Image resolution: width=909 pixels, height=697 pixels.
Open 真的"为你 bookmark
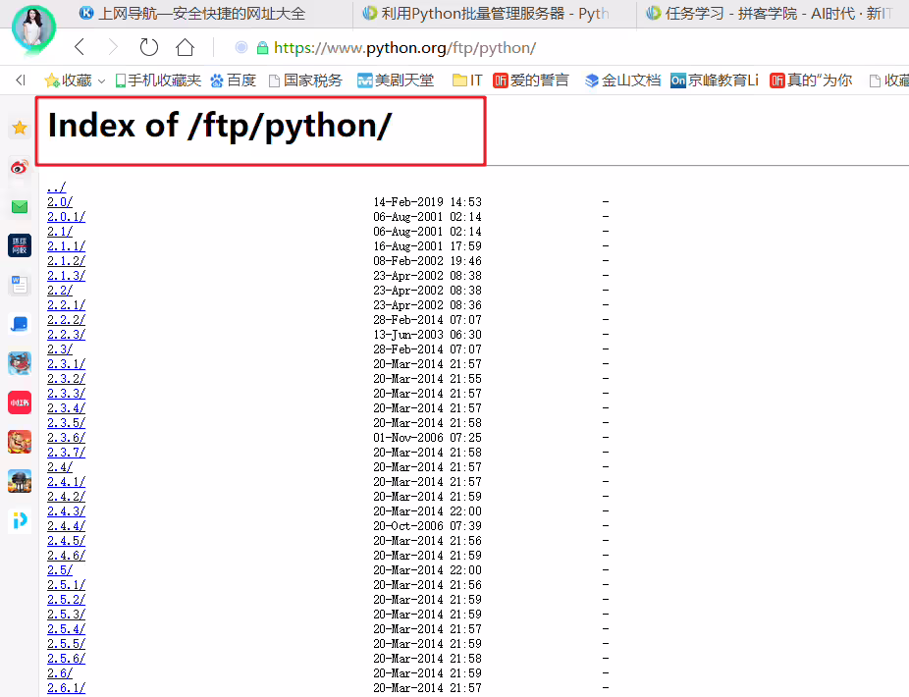pos(811,80)
